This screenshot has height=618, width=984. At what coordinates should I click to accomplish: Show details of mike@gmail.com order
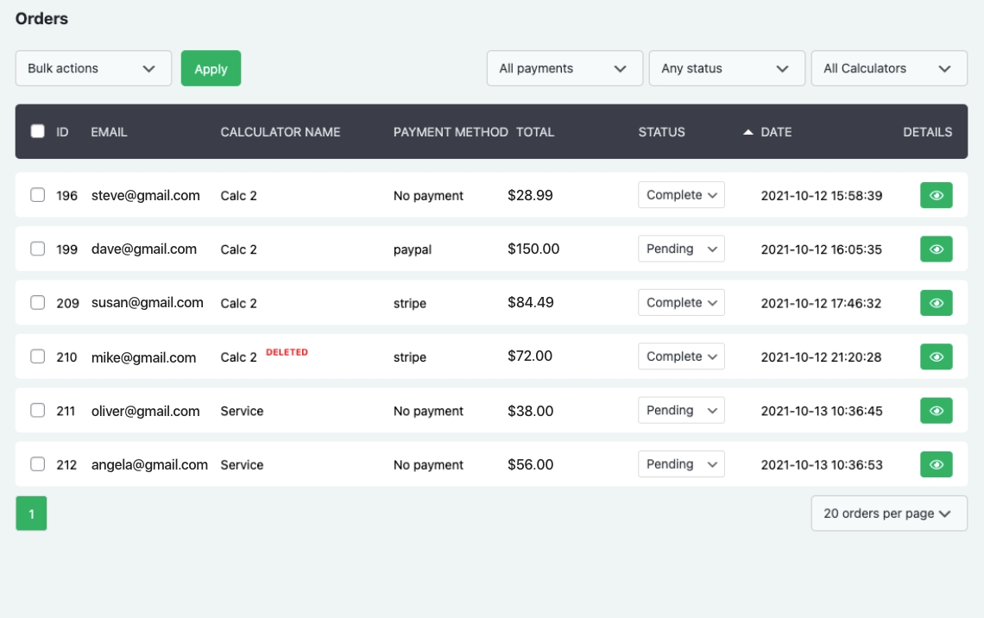[936, 357]
